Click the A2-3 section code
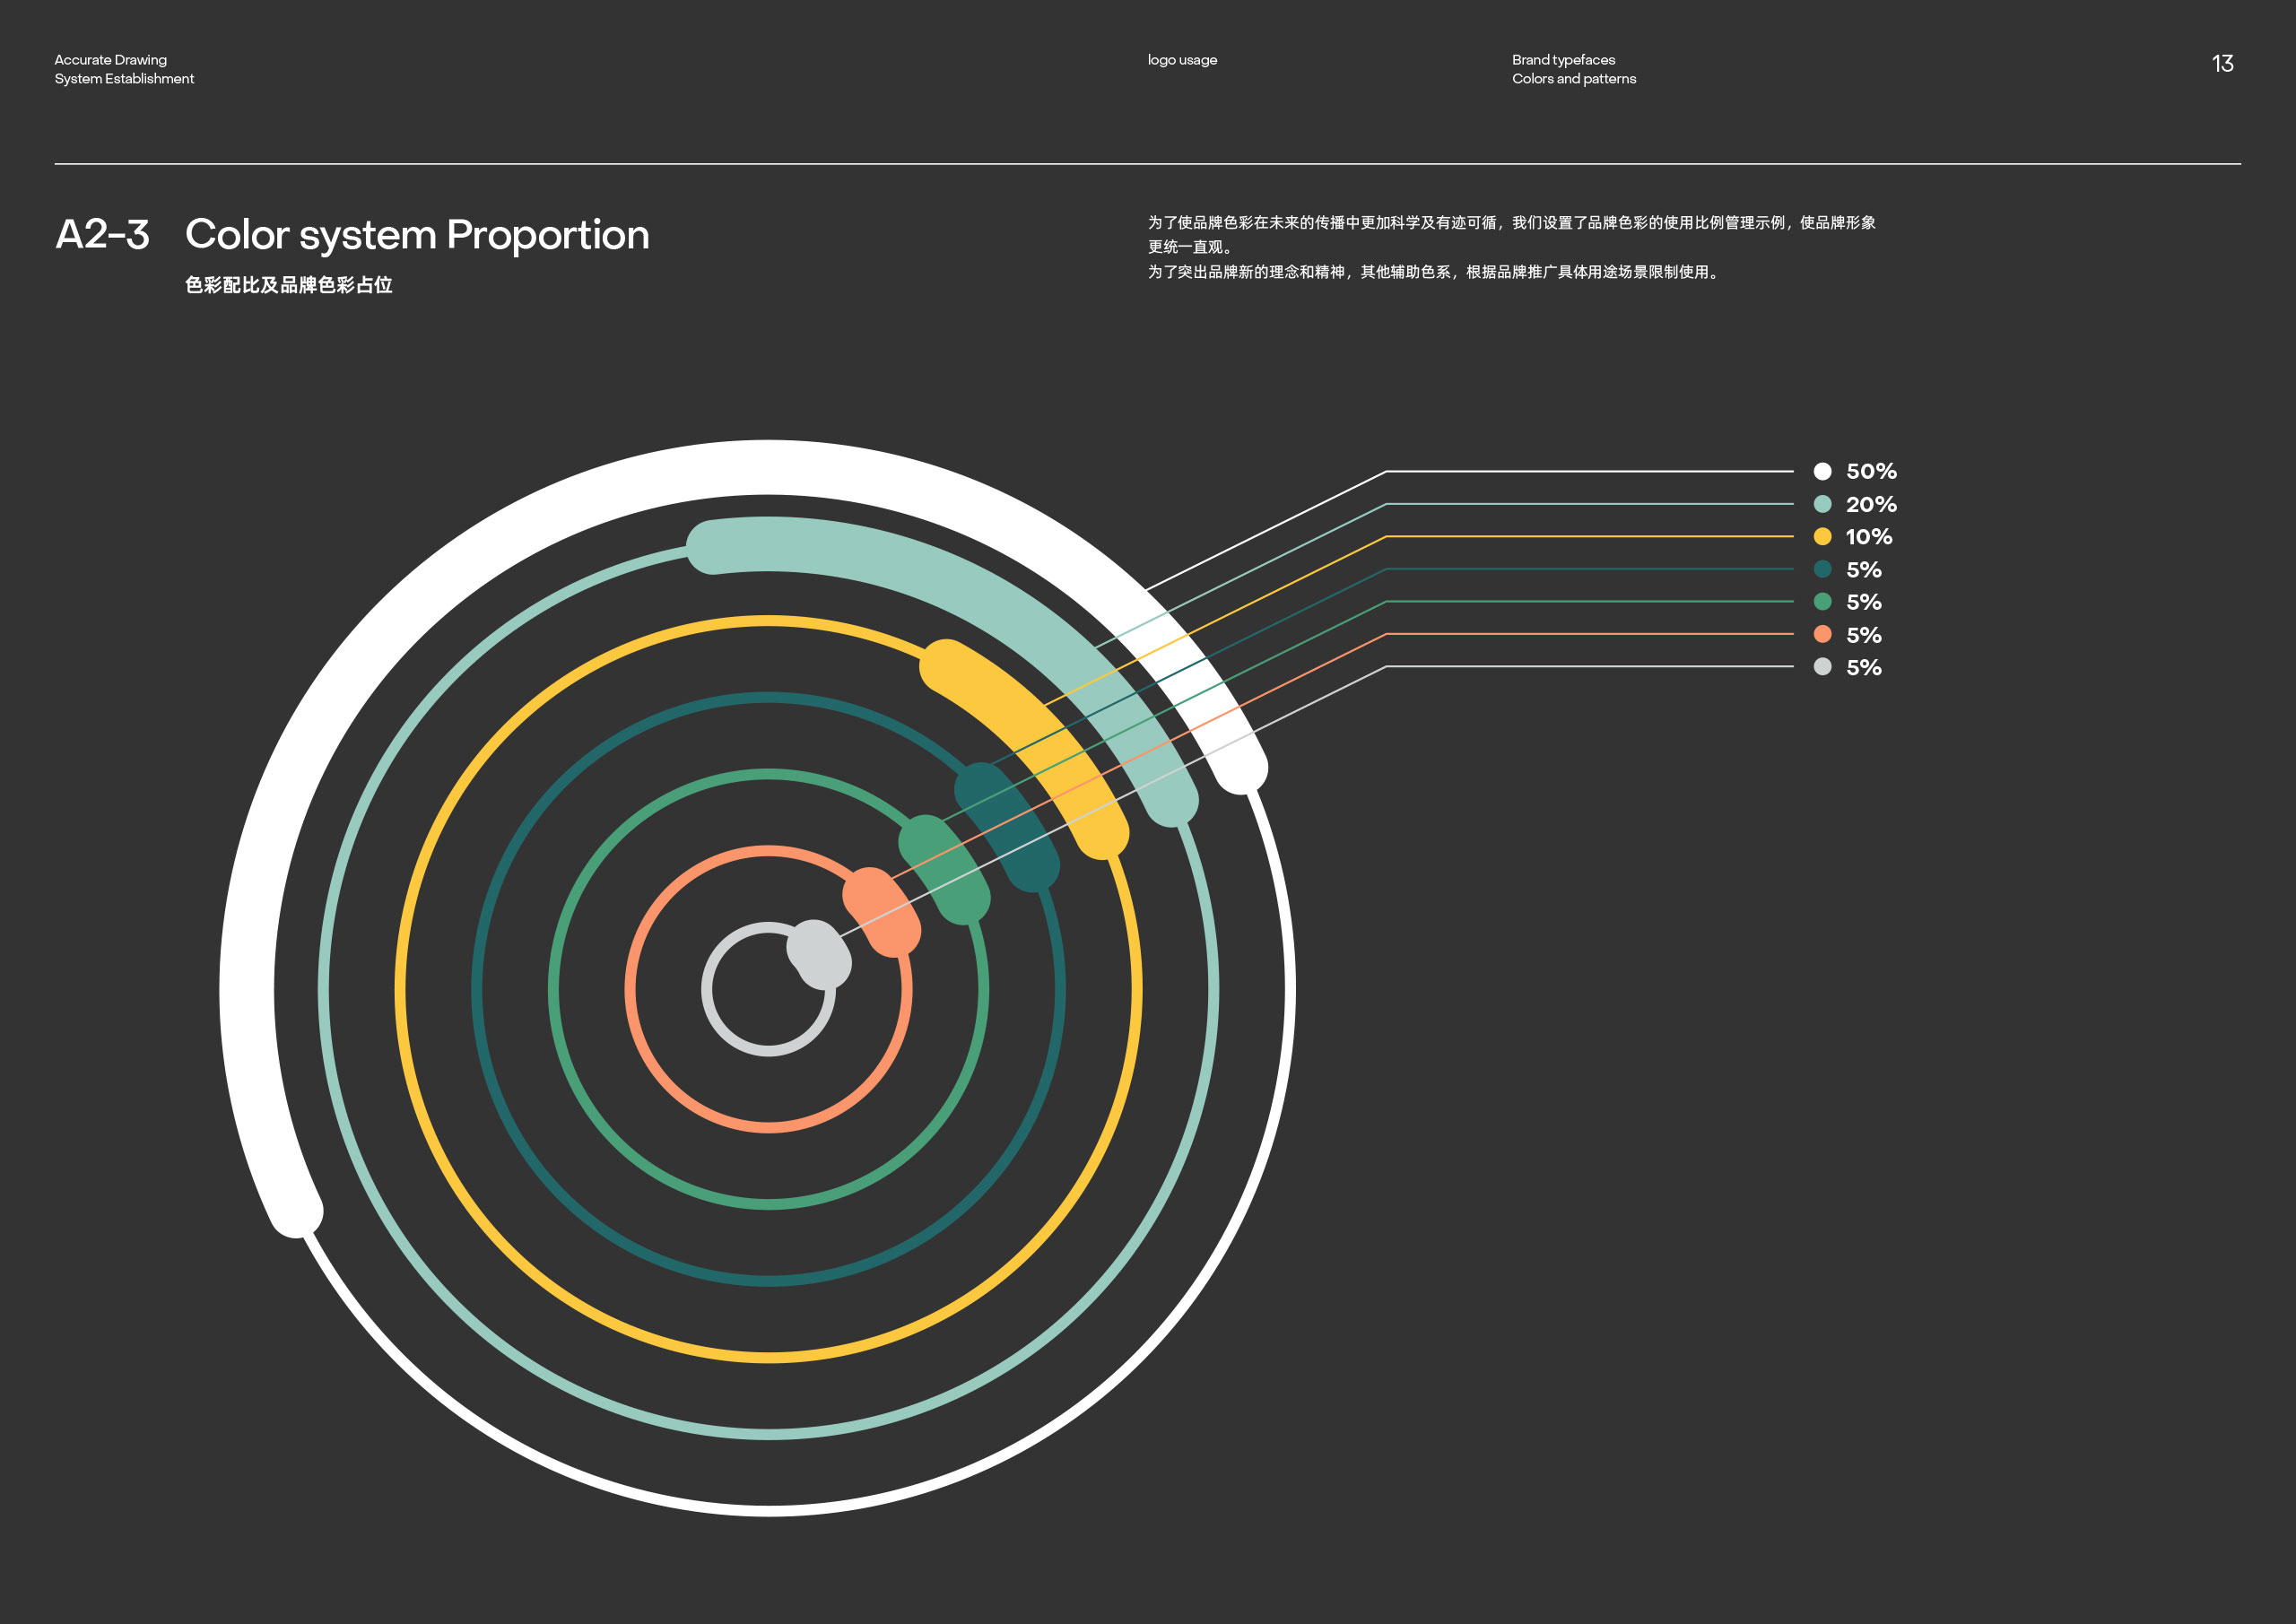 [102, 235]
